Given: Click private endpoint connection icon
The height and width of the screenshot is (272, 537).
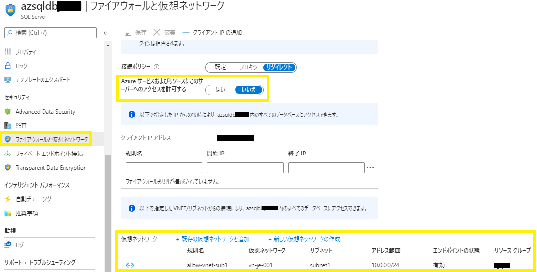Looking at the screenshot, I should [x=8, y=154].
